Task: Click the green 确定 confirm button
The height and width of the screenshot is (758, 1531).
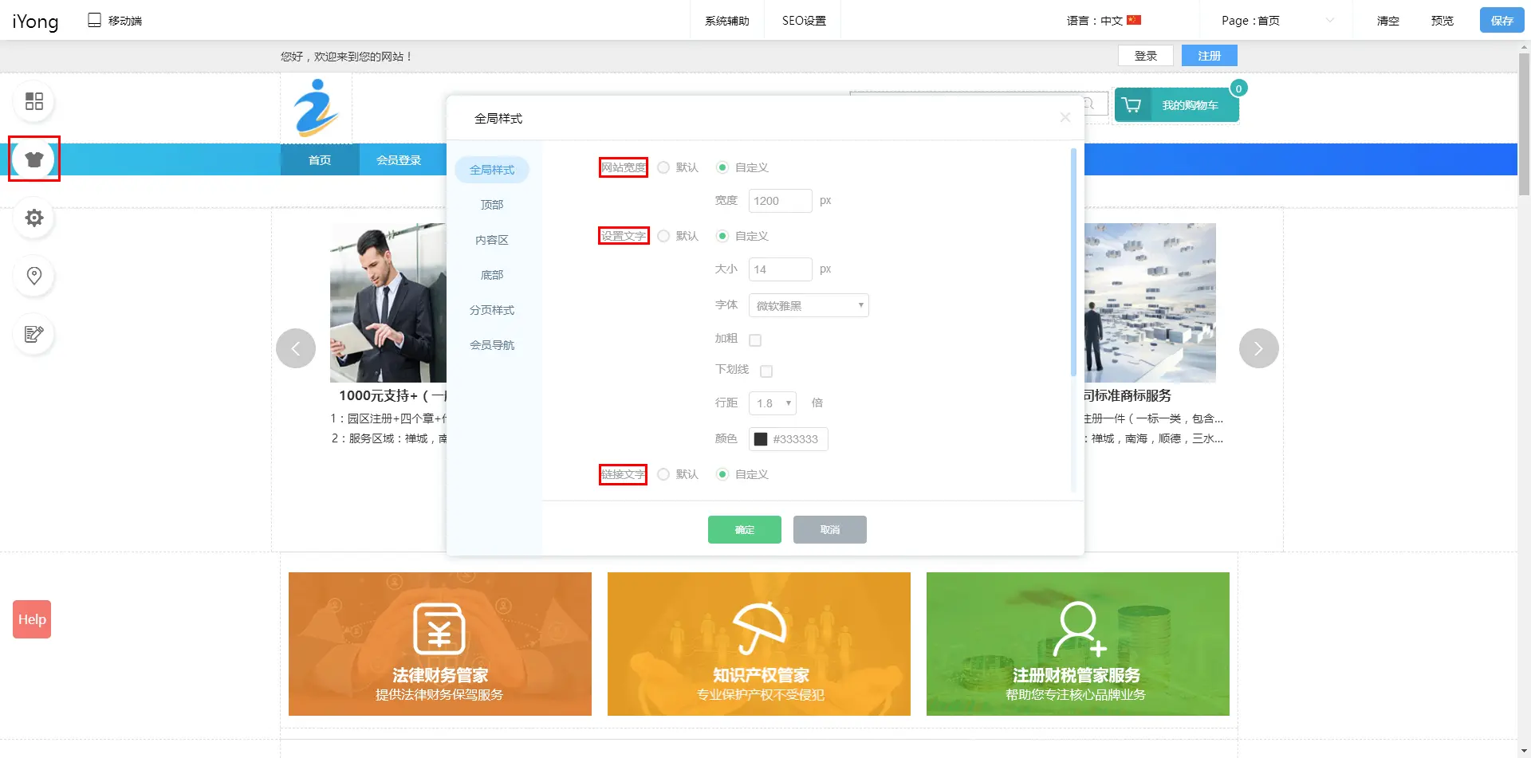Action: (x=744, y=530)
